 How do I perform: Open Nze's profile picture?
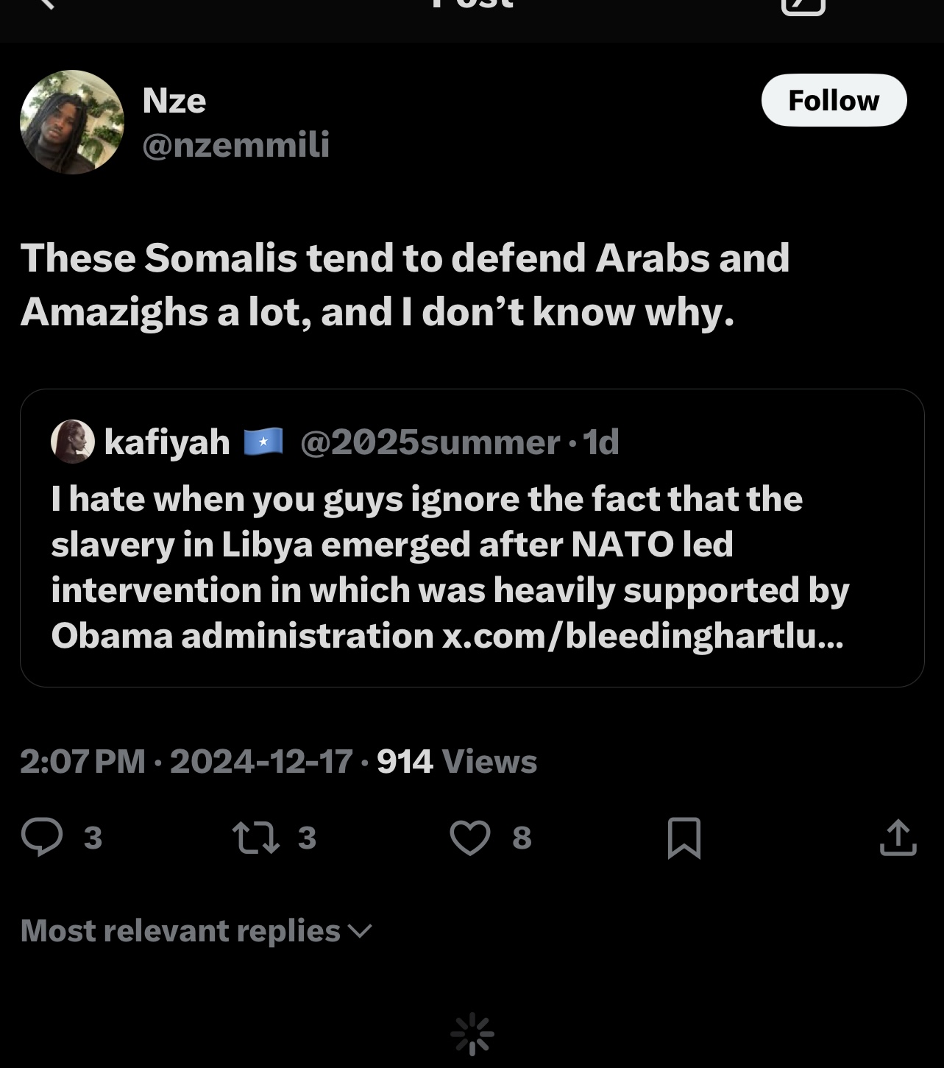tap(72, 122)
